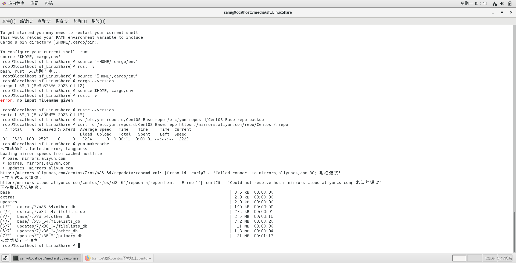
Task: Open the 编辑(E) menu
Action: point(26,21)
